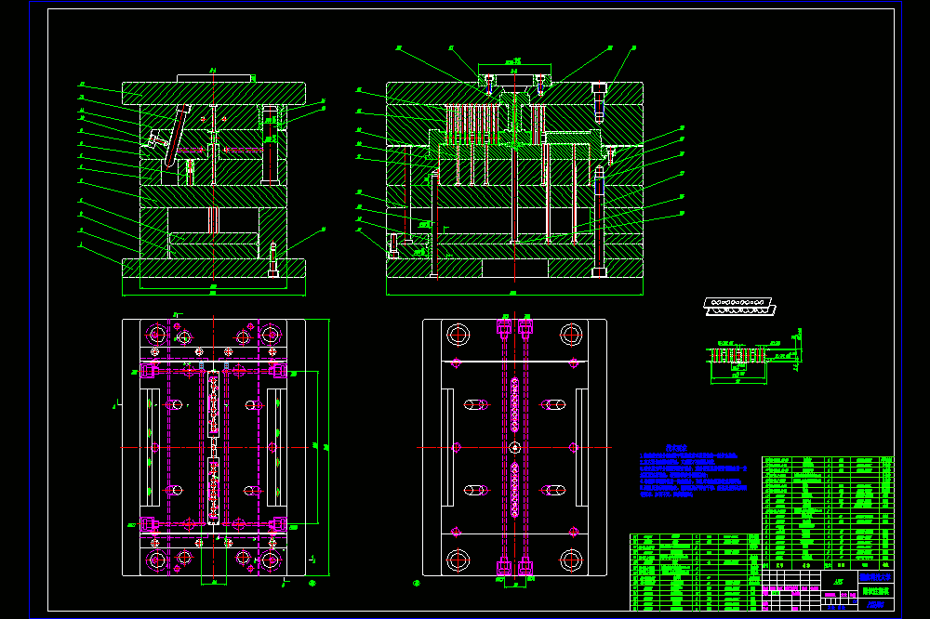The height and width of the screenshot is (619, 930).
Task: Select the dimensioned part detail drawing
Action: tap(753, 356)
